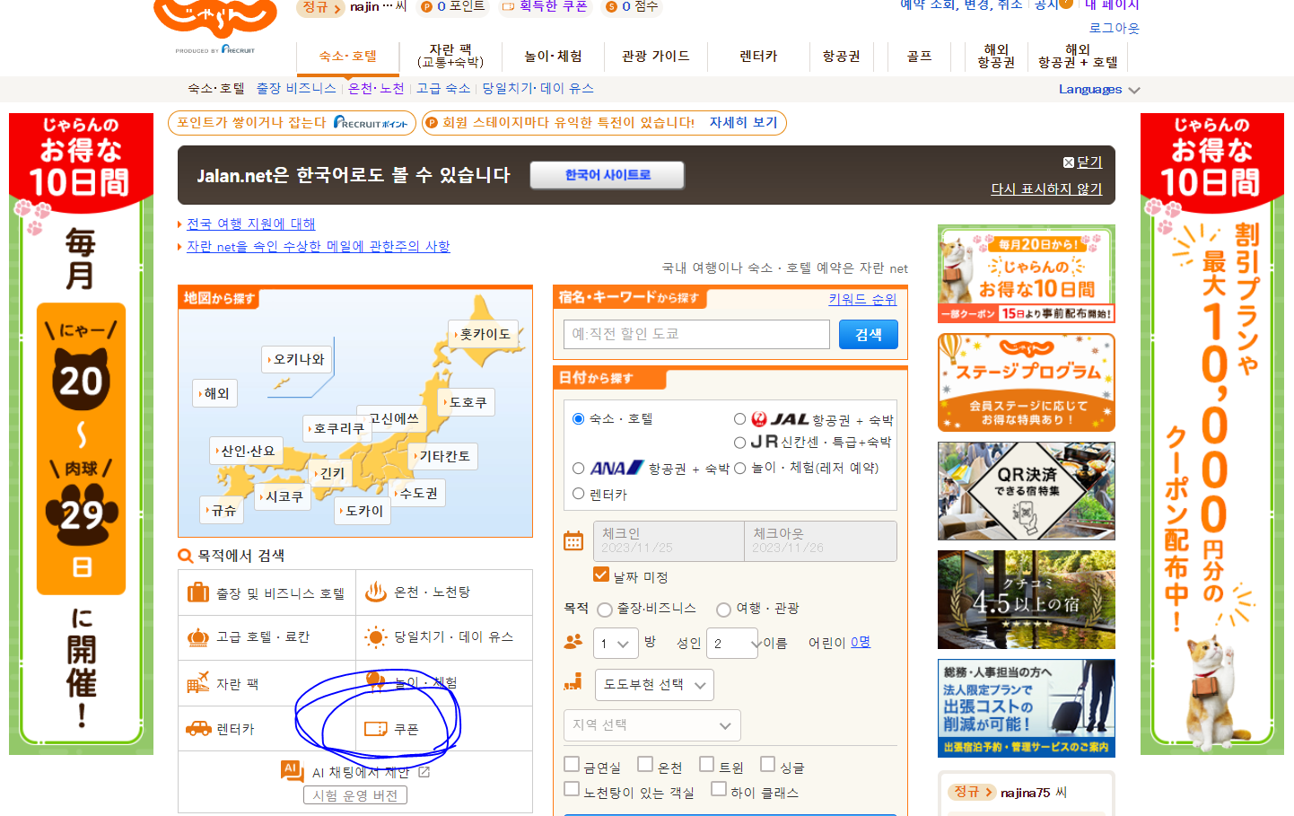
Task: Click the magnifier icon by 목적에서 검색
Action: point(186,556)
